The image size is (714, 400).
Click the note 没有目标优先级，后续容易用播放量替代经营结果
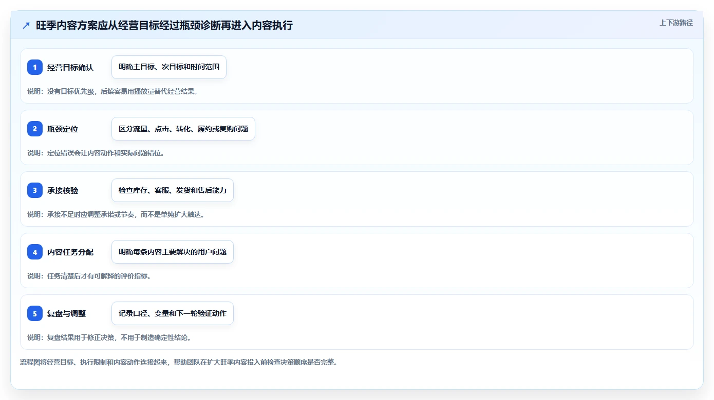coord(112,91)
